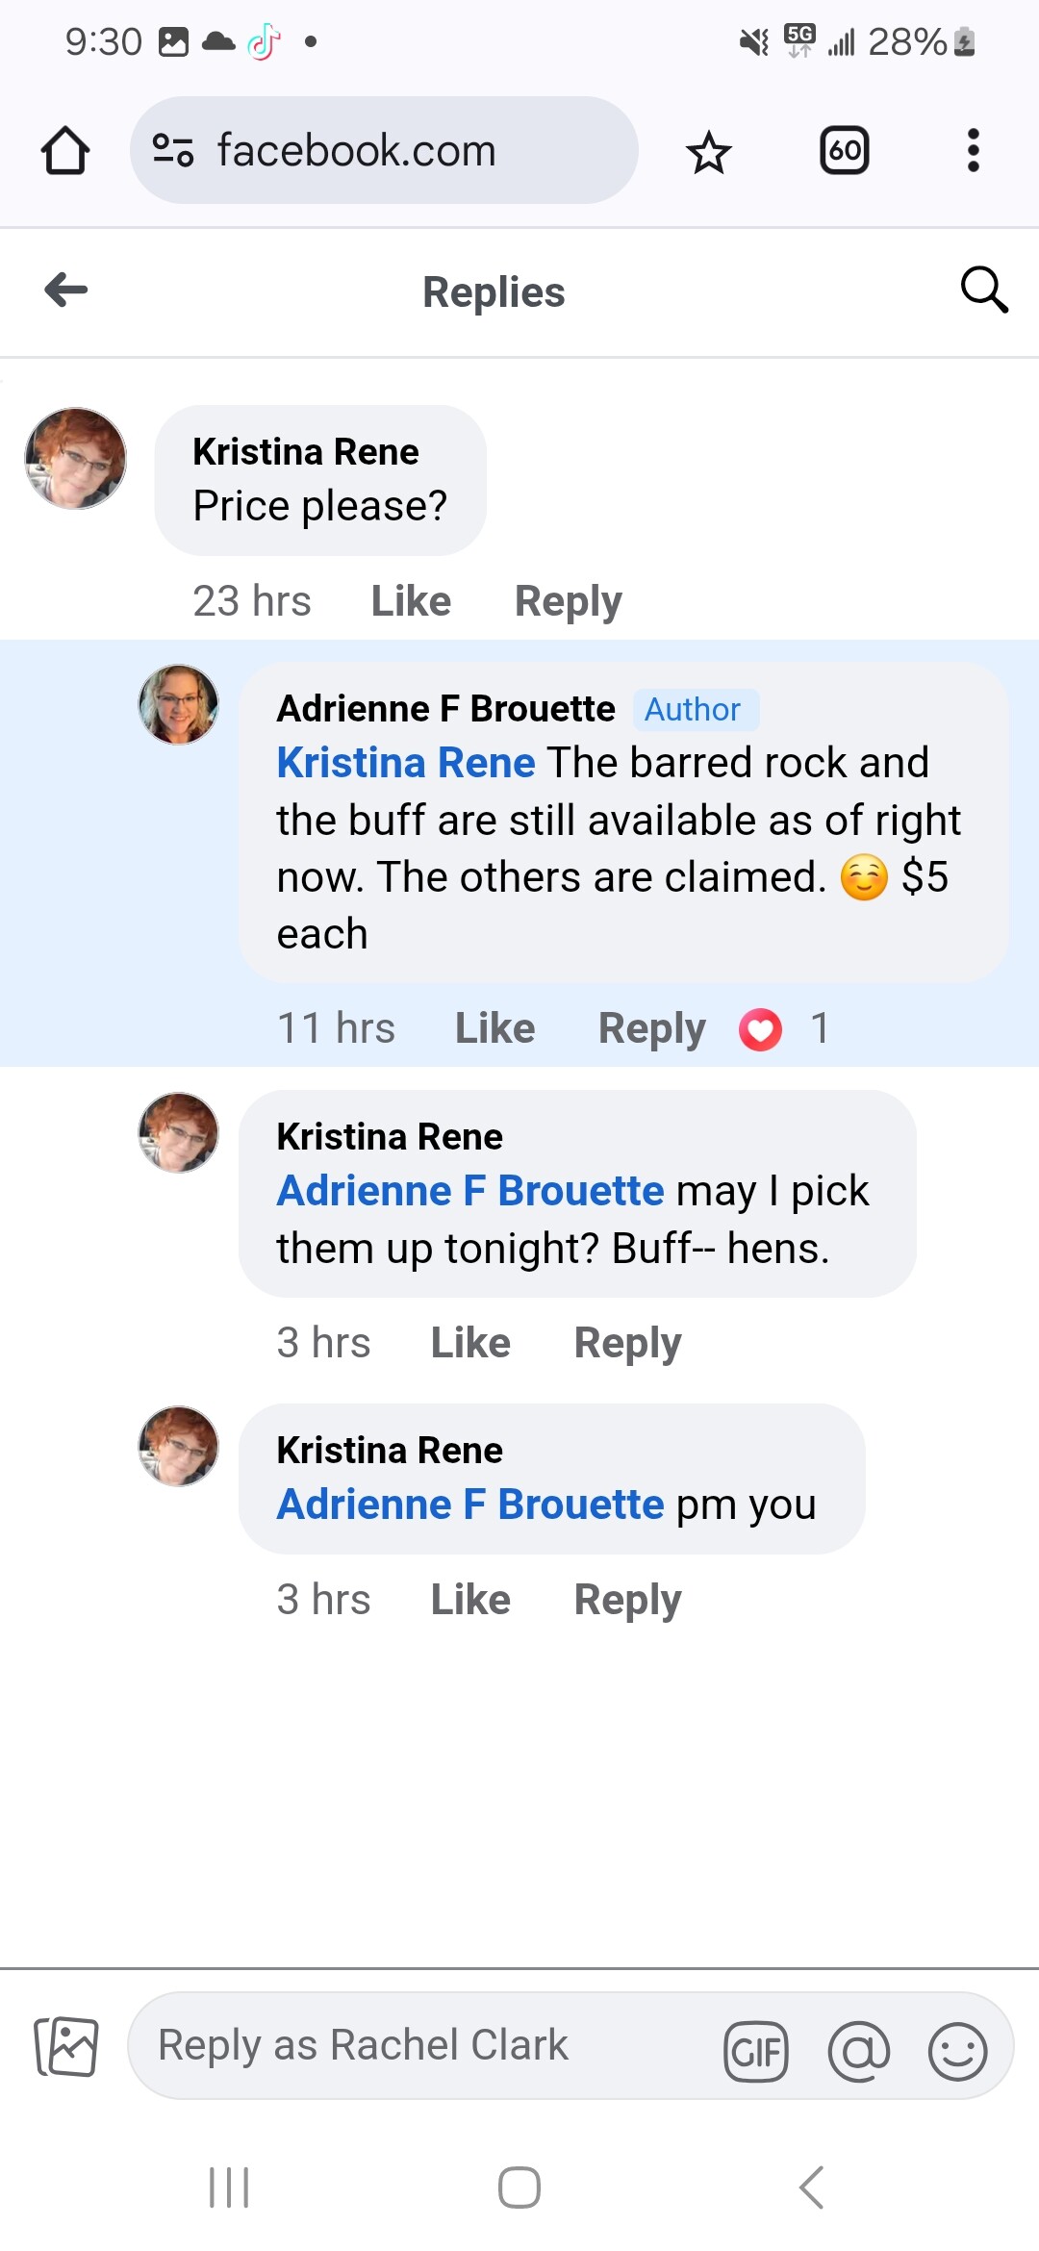Open the tab switcher showing 60 tabs

[x=844, y=151]
